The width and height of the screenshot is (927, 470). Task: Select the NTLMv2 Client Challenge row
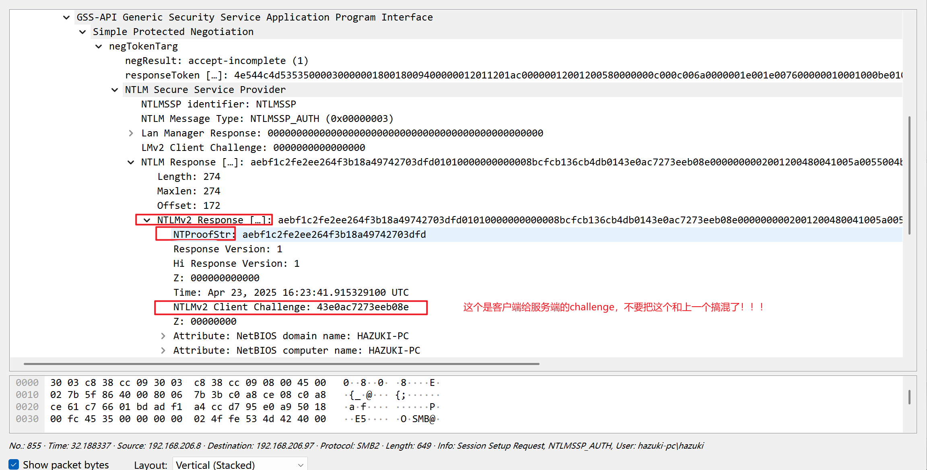click(x=290, y=307)
